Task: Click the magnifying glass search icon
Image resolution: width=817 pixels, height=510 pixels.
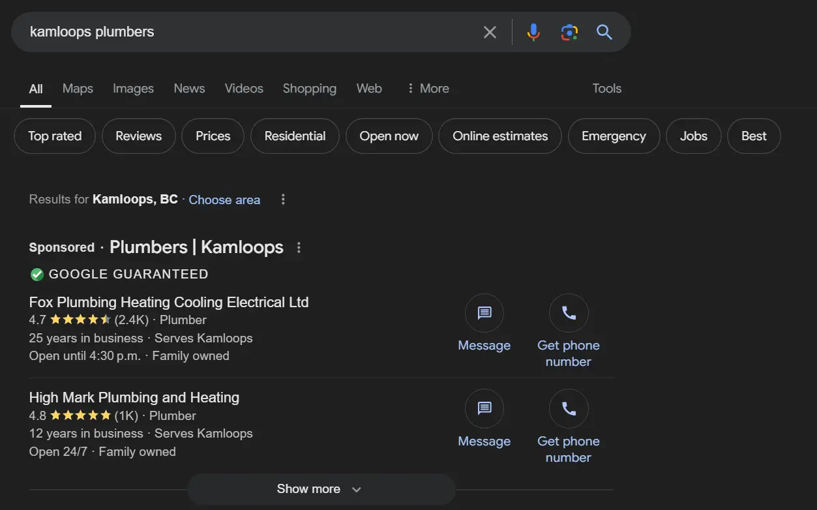Action: click(x=604, y=32)
